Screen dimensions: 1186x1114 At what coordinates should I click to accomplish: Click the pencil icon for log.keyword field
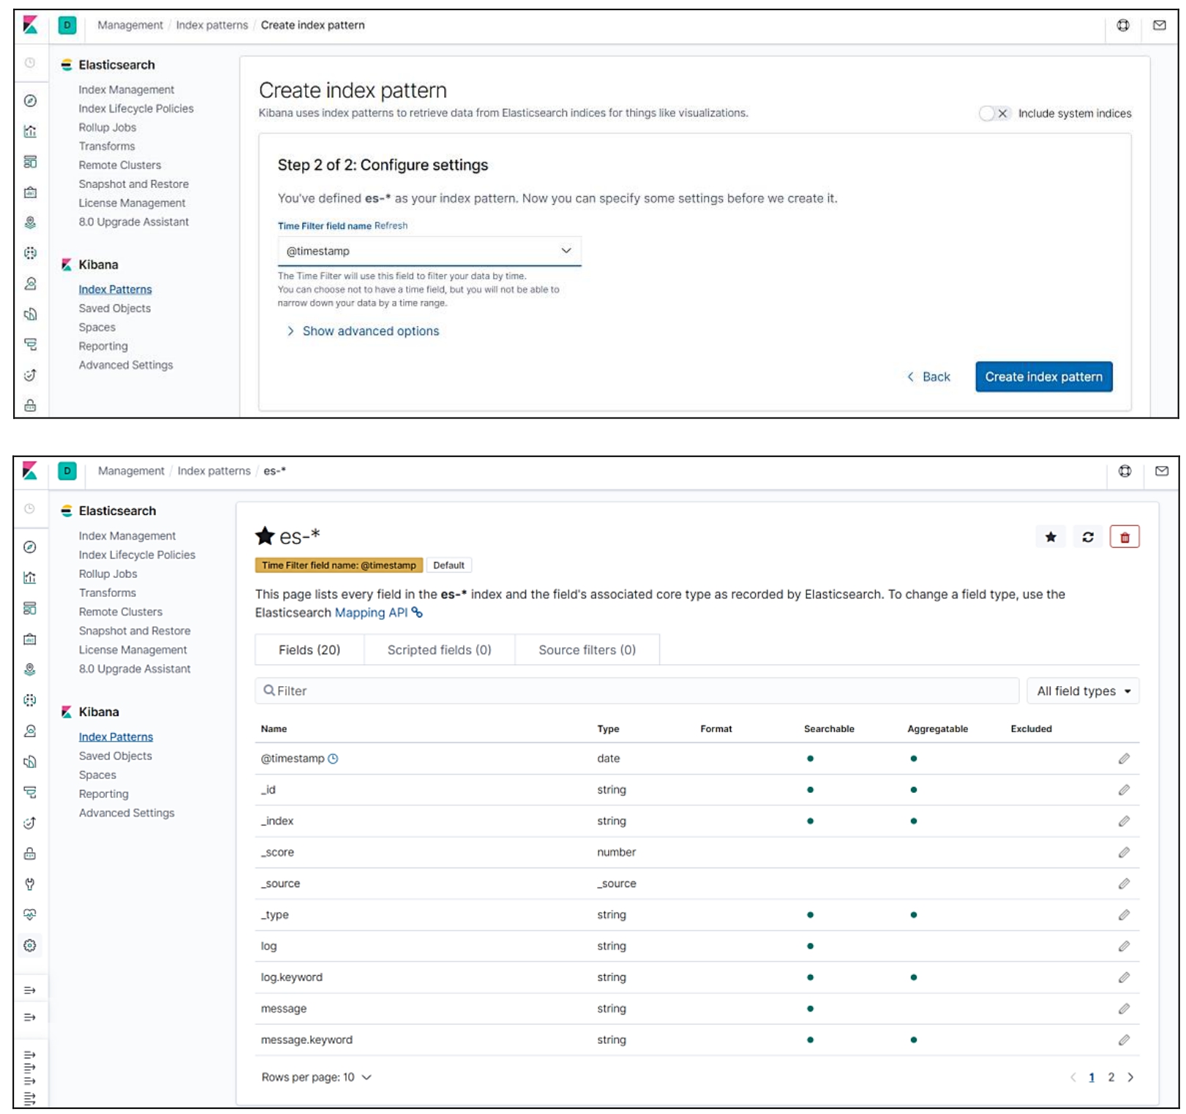tap(1124, 977)
